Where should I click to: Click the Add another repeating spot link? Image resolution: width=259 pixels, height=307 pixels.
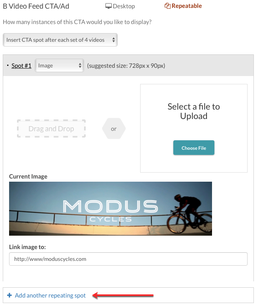pyautogui.click(x=50, y=295)
